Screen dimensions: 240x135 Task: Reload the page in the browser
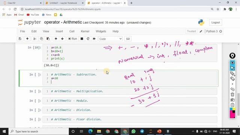15,9
